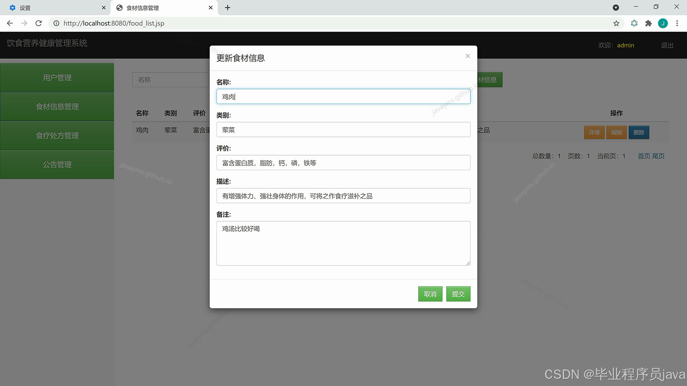Click the browser back arrow

[x=10, y=23]
